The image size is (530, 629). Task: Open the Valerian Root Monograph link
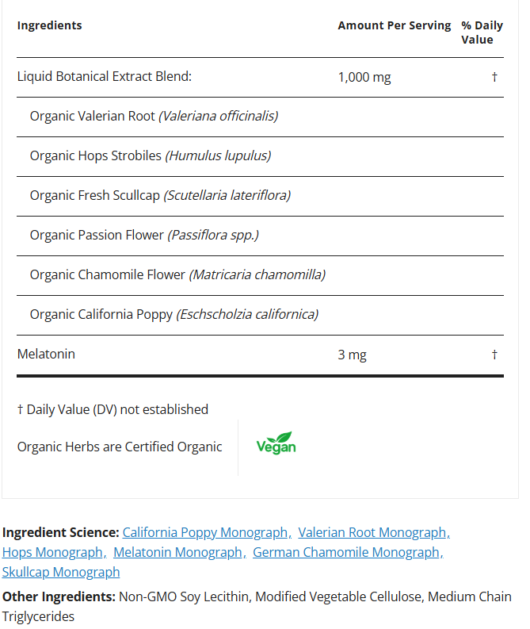coord(373,532)
